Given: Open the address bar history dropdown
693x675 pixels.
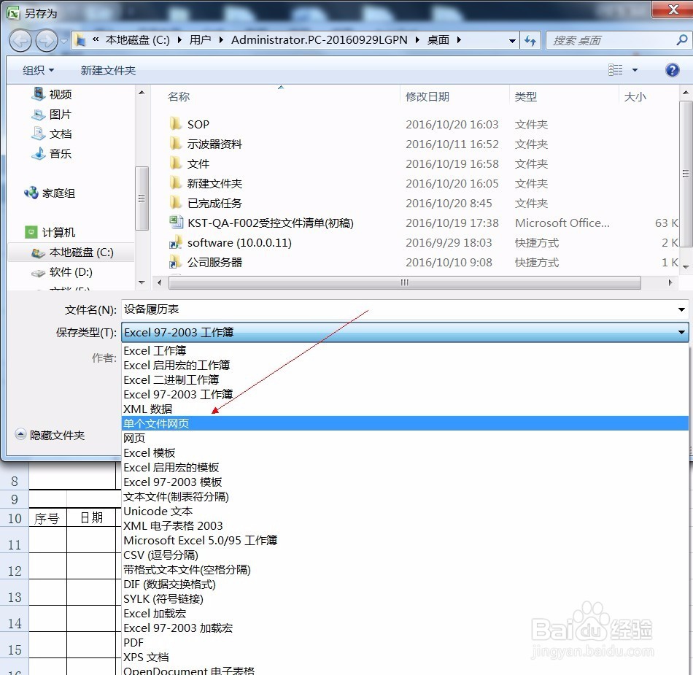Looking at the screenshot, I should pyautogui.click(x=512, y=41).
